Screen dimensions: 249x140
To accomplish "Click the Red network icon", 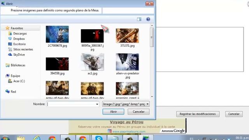I will point(7,91).
